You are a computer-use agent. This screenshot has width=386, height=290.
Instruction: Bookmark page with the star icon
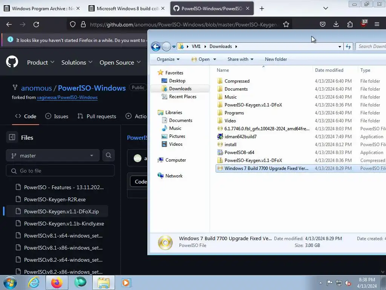286,25
